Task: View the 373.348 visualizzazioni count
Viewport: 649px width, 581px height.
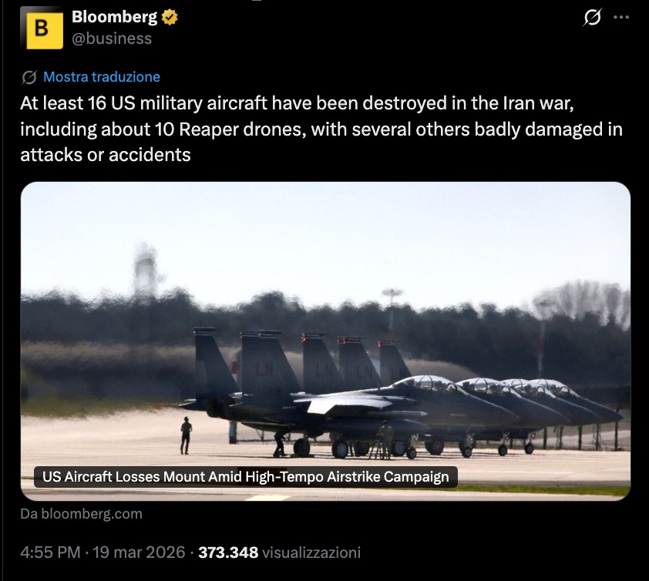Action: tap(279, 552)
